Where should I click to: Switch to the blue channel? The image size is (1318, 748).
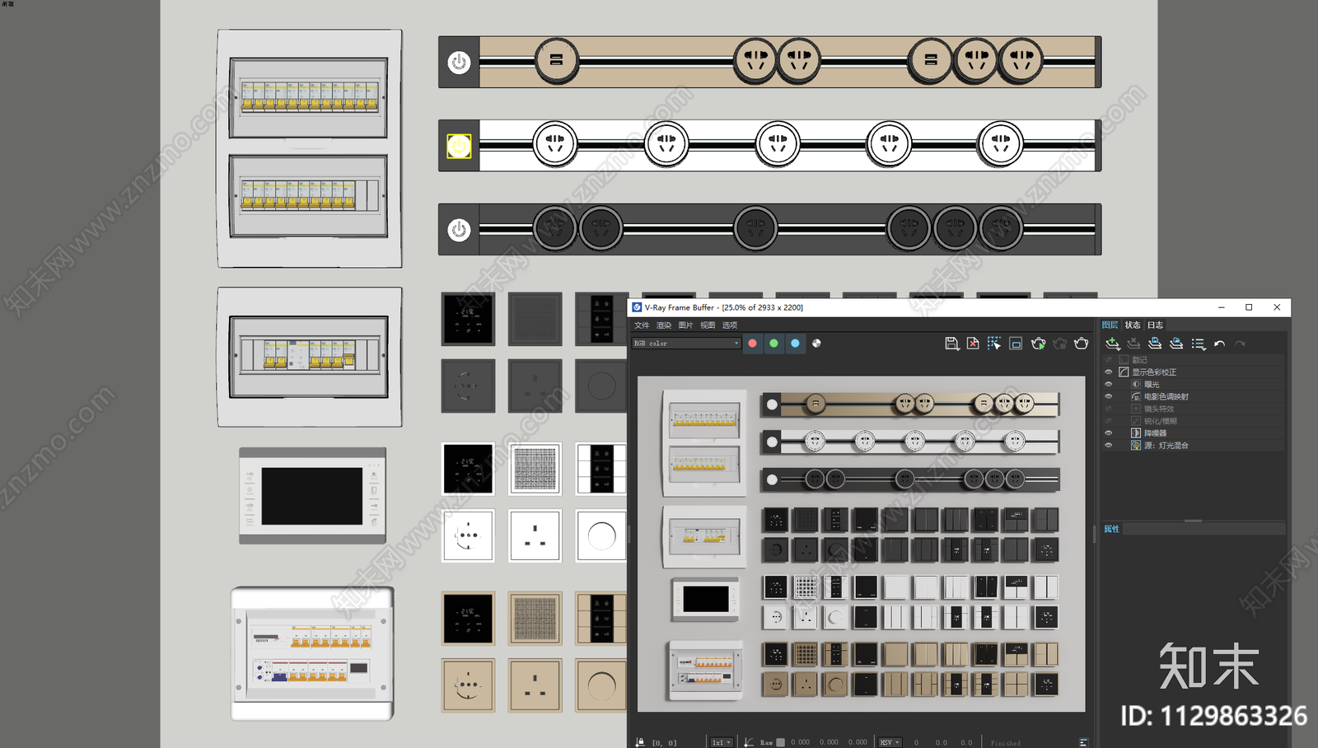click(795, 344)
